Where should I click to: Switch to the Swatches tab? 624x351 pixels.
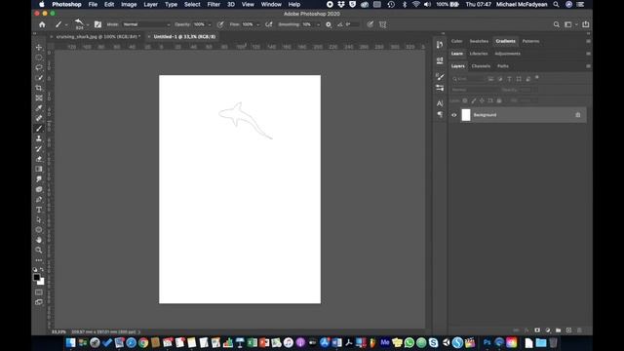pyautogui.click(x=479, y=41)
